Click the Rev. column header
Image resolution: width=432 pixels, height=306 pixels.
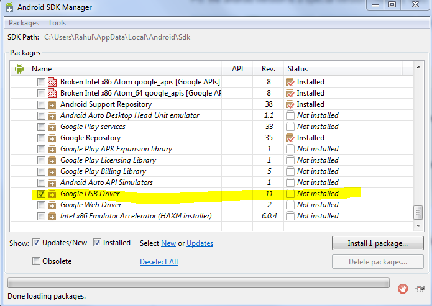tap(269, 69)
